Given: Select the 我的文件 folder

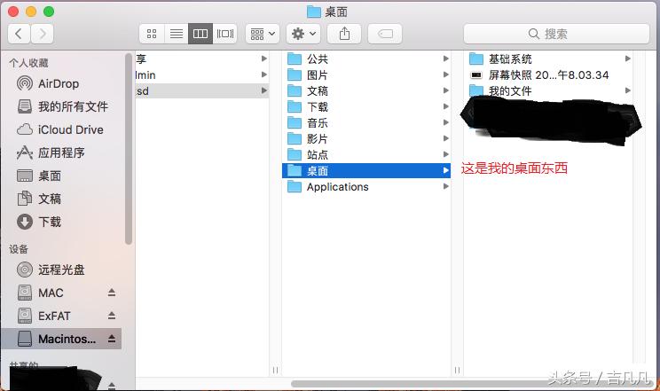Looking at the screenshot, I should [548, 91].
